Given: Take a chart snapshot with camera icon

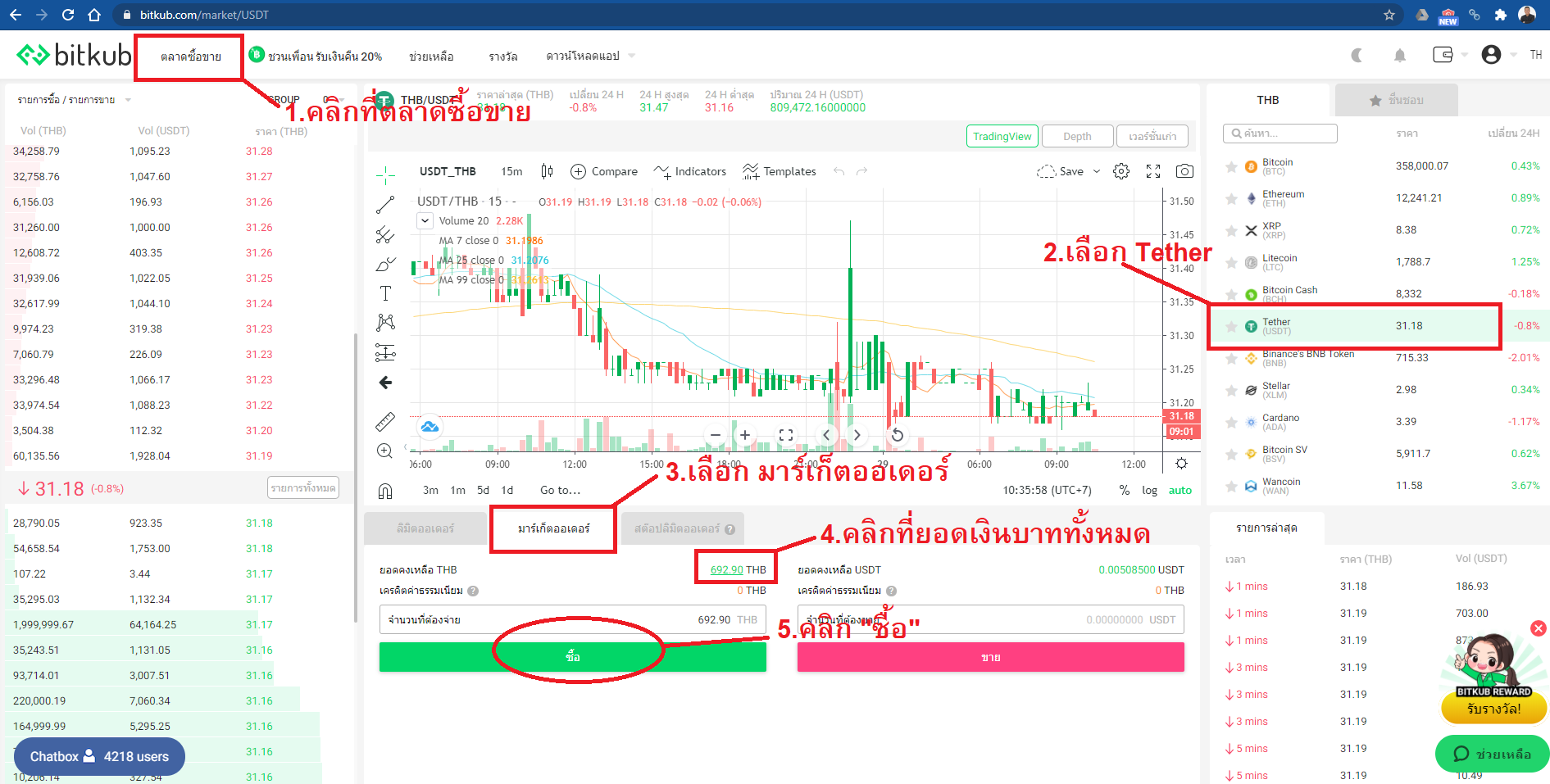Looking at the screenshot, I should coord(1184,171).
